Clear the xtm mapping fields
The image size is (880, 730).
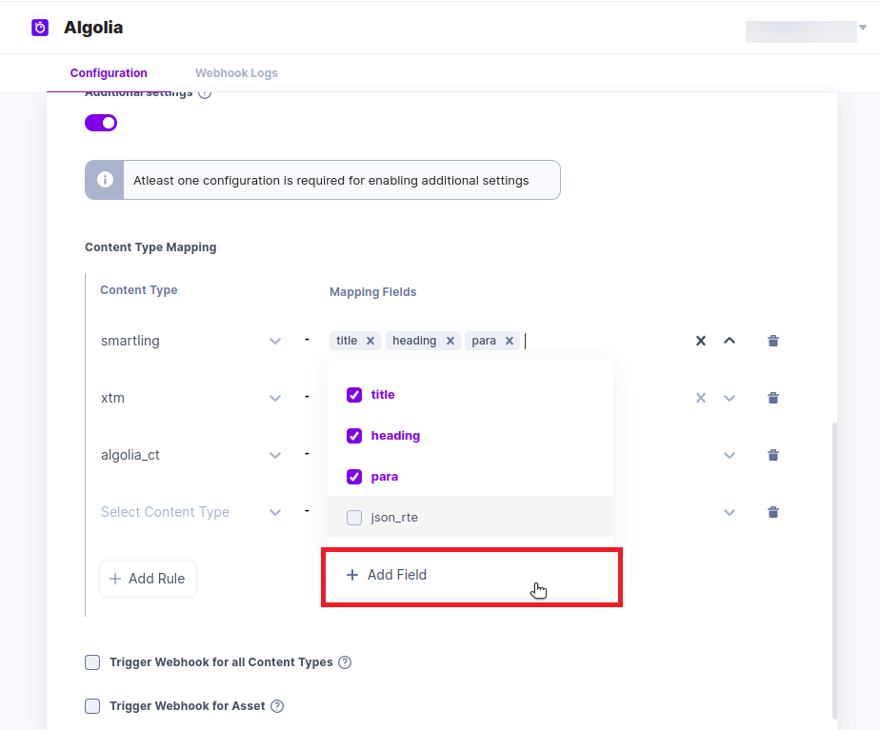tap(700, 398)
